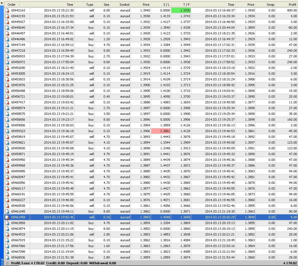Click the buy icon of order 65458574
Image resolution: width=298 pixels, height=266 pixels.
click(x=7, y=108)
